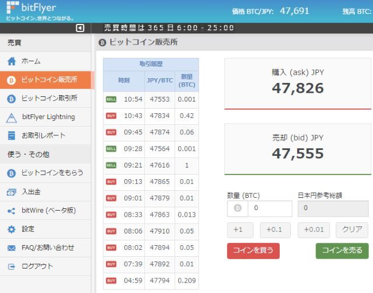Click the 設定 gear icon
This screenshot has height=293, width=373.
pyautogui.click(x=11, y=229)
